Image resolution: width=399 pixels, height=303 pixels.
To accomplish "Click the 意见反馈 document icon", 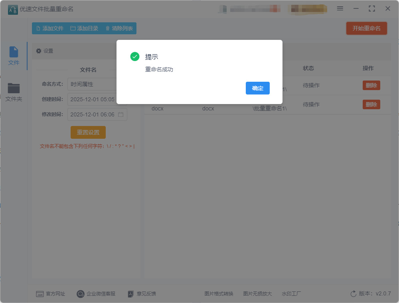I will 130,294.
